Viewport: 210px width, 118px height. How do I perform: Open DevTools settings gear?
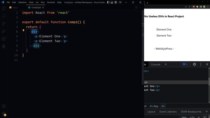click(195, 64)
